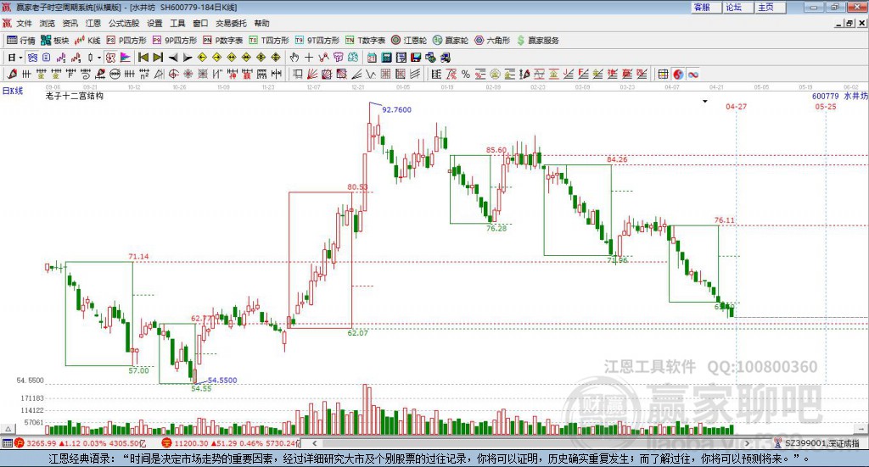The image size is (869, 467).
Task: Open the P四方形 tool
Action: click(126, 41)
